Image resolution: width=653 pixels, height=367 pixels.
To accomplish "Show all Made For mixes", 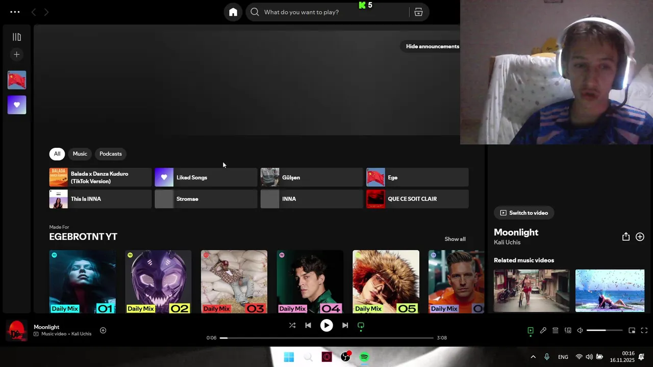I will (455, 239).
